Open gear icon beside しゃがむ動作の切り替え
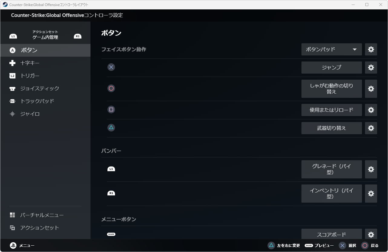388x252 pixels. 371,89
